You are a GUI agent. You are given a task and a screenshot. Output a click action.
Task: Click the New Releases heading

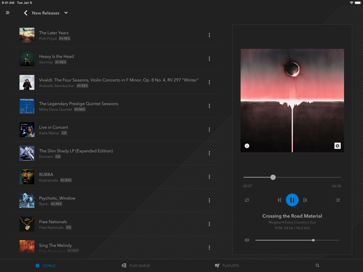click(46, 13)
